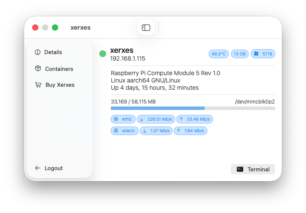This screenshot has height=213, width=306.
Task: Click the uptime 4 days text
Action: pyautogui.click(x=155, y=88)
